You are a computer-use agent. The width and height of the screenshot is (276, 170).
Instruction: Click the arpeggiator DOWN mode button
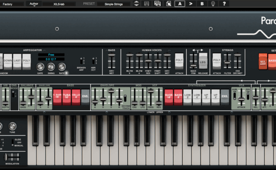coord(8,61)
